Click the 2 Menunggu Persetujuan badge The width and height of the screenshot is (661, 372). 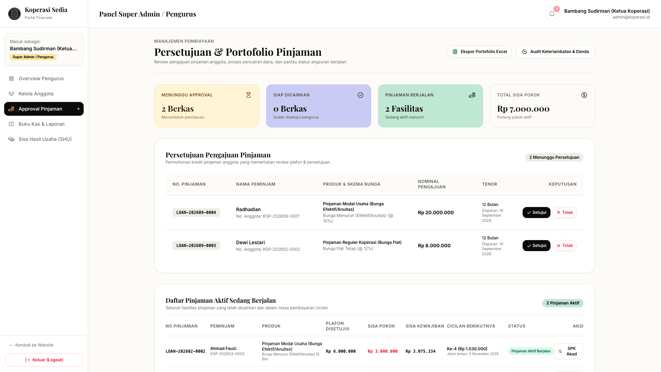point(554,157)
